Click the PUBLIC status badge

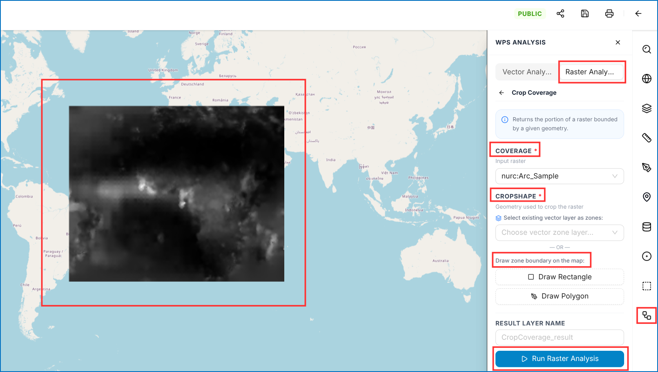[x=530, y=13]
